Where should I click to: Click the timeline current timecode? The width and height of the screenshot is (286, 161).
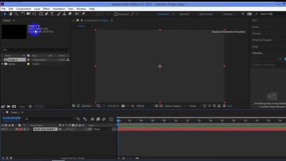point(12,118)
